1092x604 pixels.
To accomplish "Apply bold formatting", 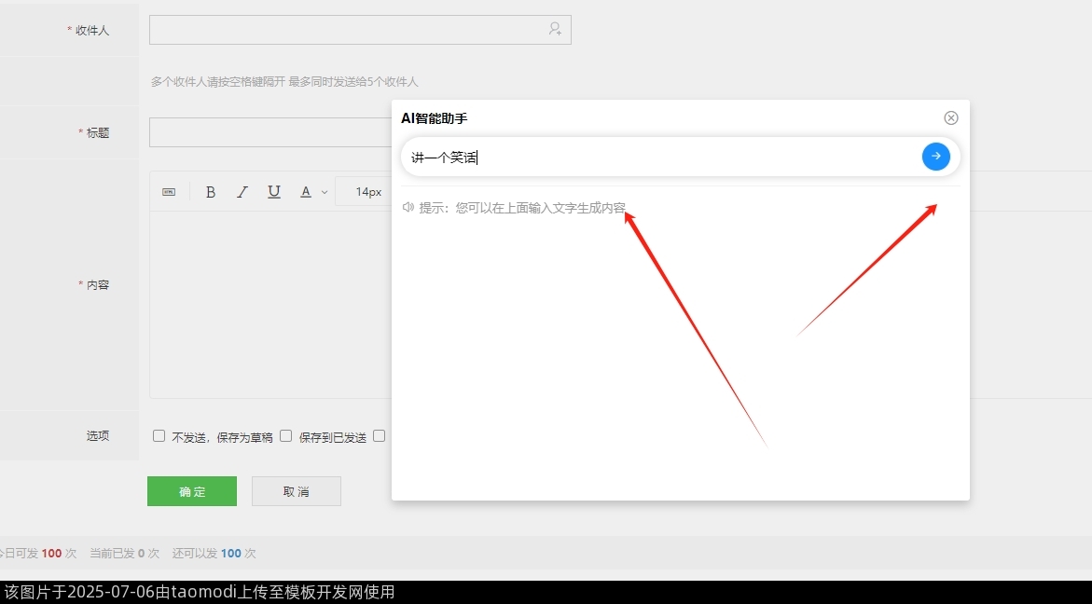I will (211, 192).
